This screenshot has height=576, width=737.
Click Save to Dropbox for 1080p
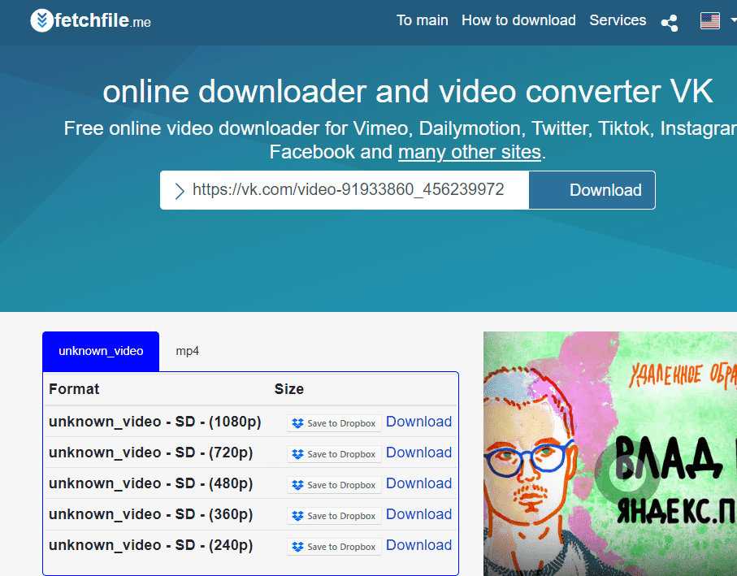tap(334, 423)
